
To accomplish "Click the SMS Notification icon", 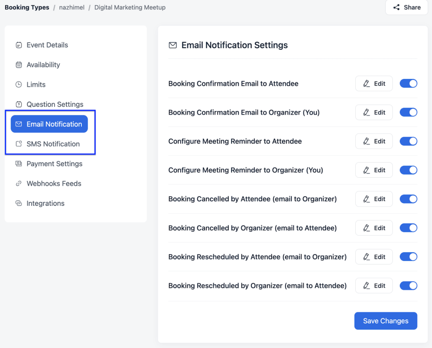I will tap(19, 144).
